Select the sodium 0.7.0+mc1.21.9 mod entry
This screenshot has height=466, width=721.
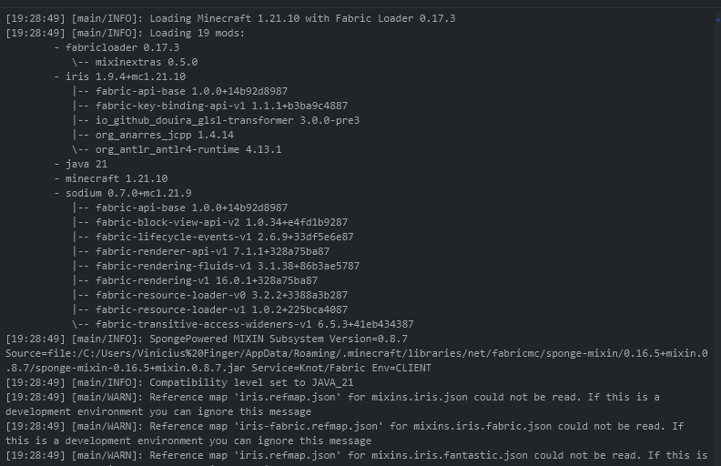click(127, 193)
